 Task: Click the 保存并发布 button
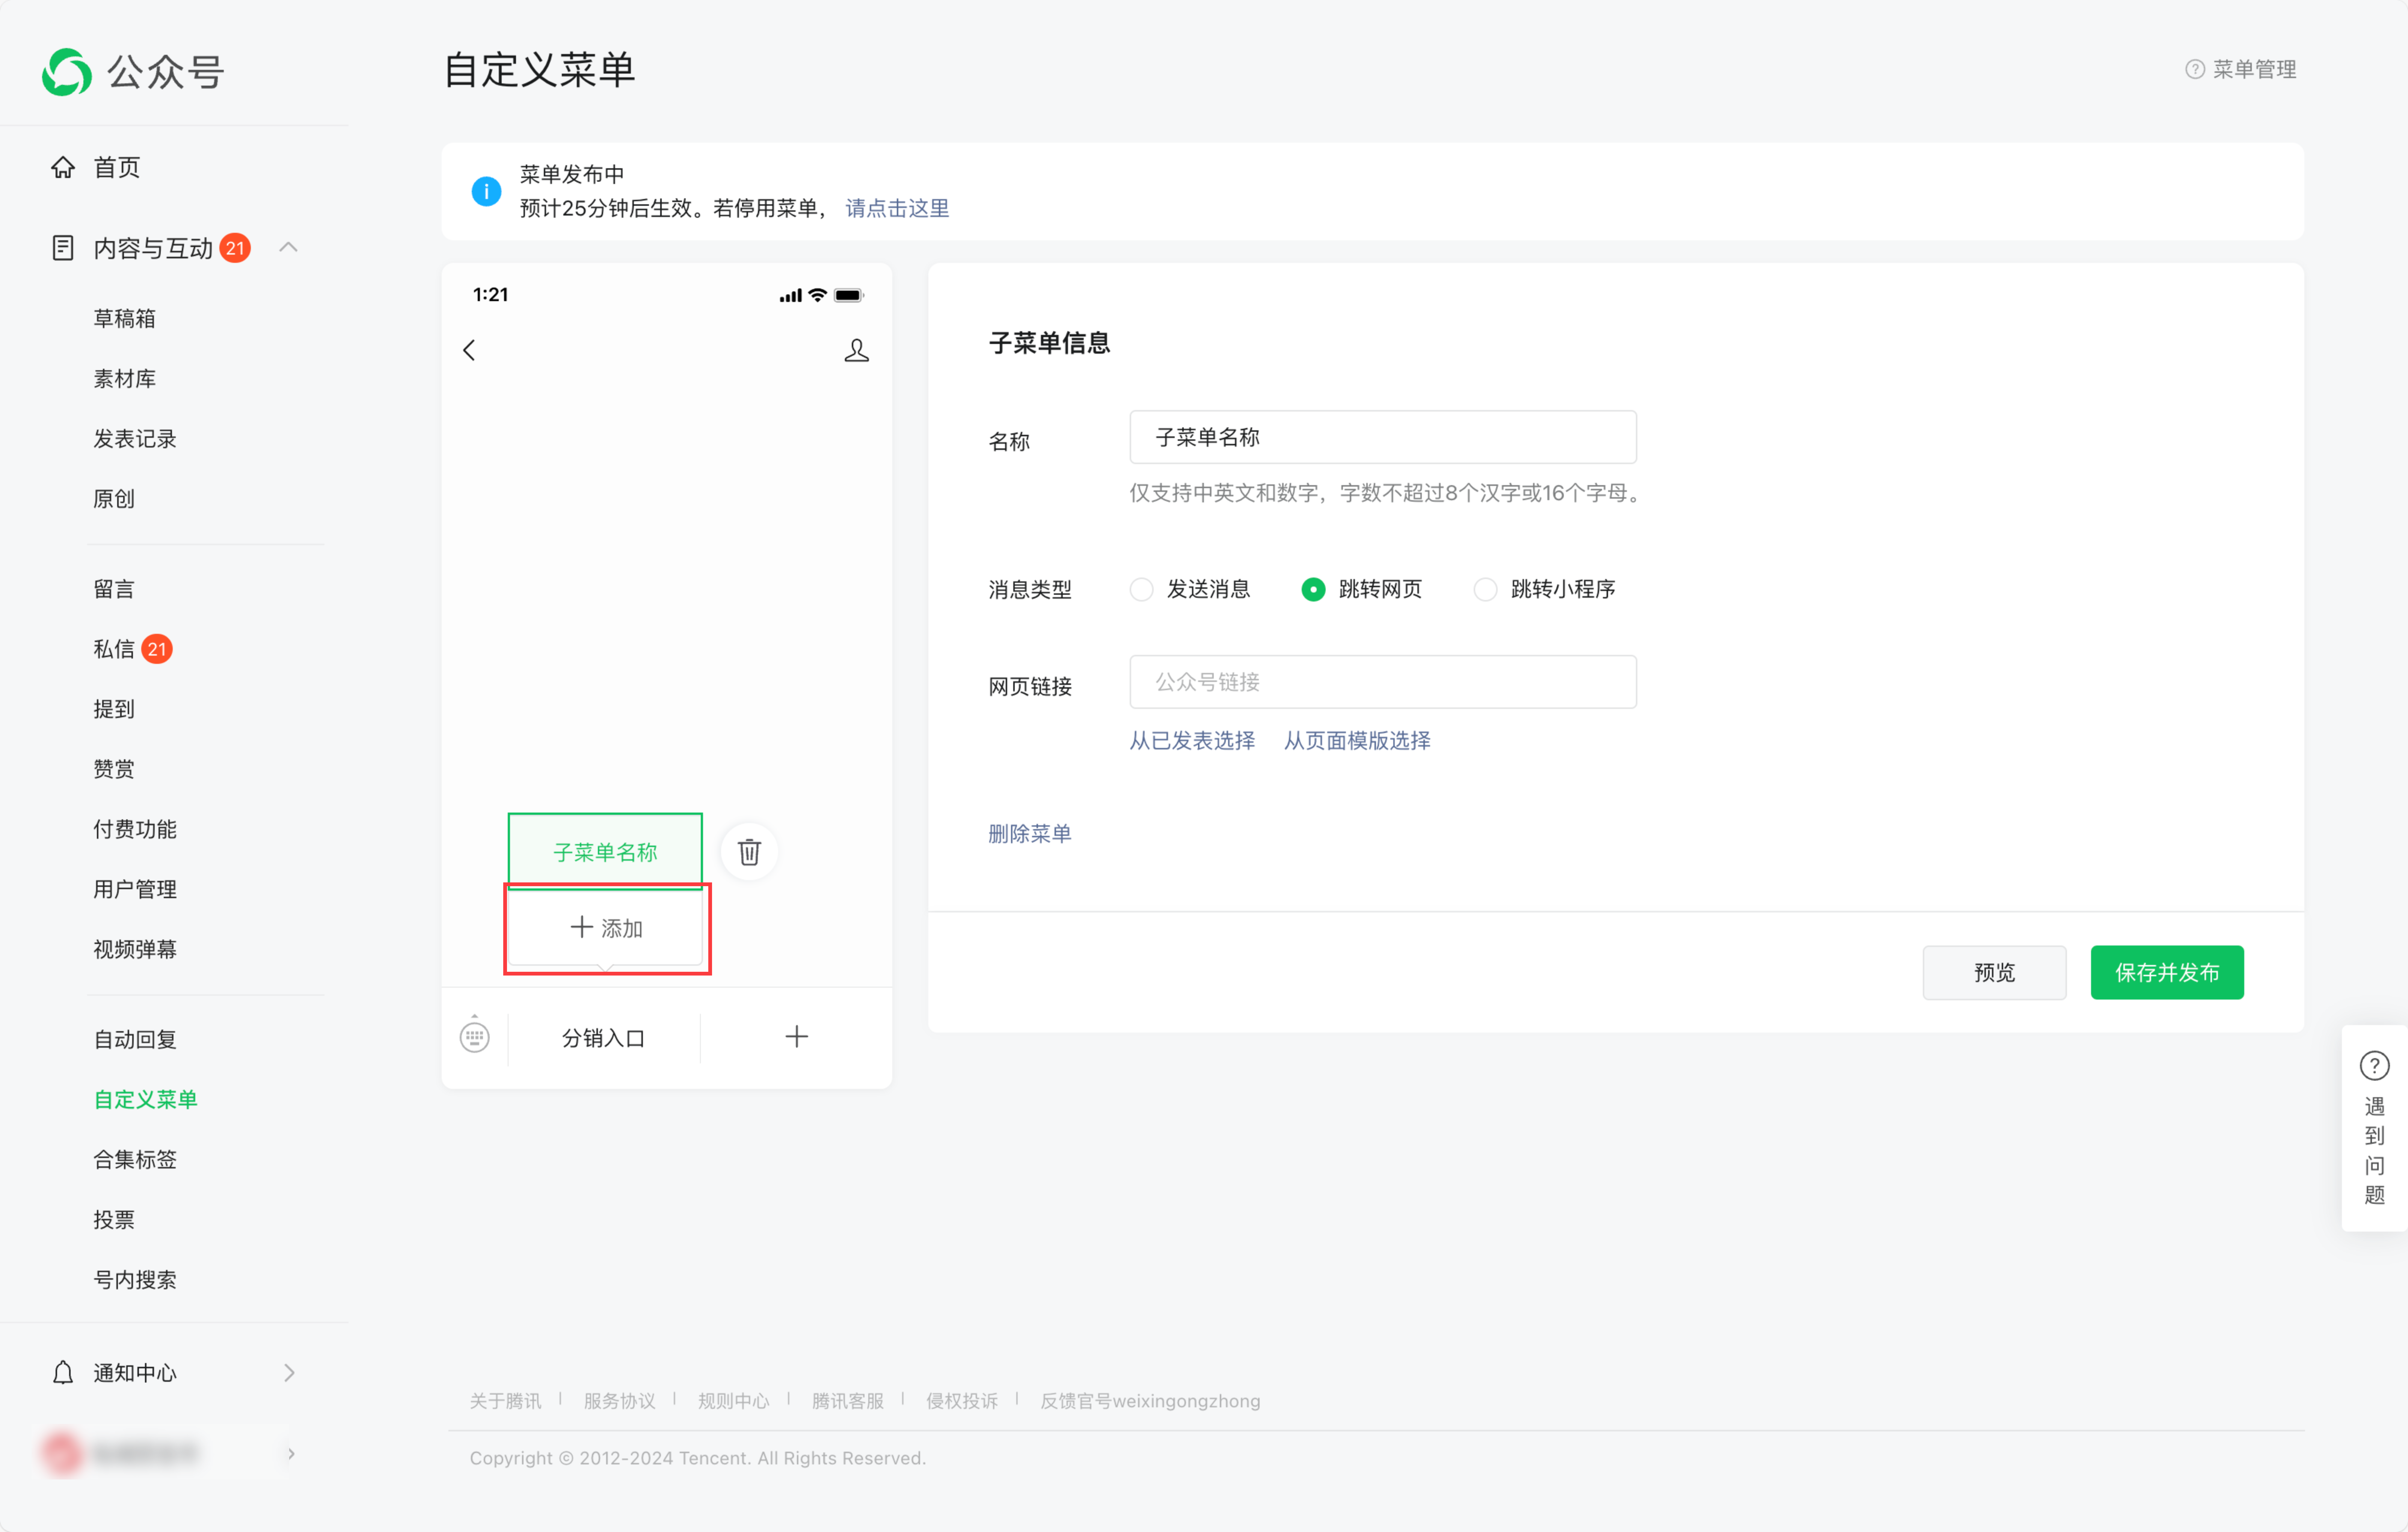click(2167, 972)
